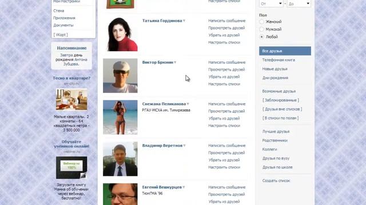The width and height of the screenshot is (366, 205).
Task: Open the age 'До' dropdown
Action: [299, 3]
